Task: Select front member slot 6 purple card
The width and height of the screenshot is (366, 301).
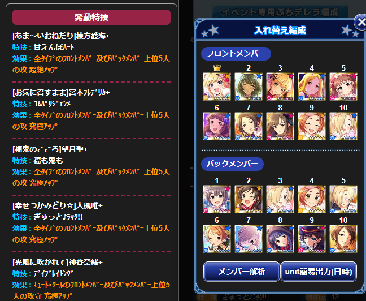Action: [x=217, y=126]
